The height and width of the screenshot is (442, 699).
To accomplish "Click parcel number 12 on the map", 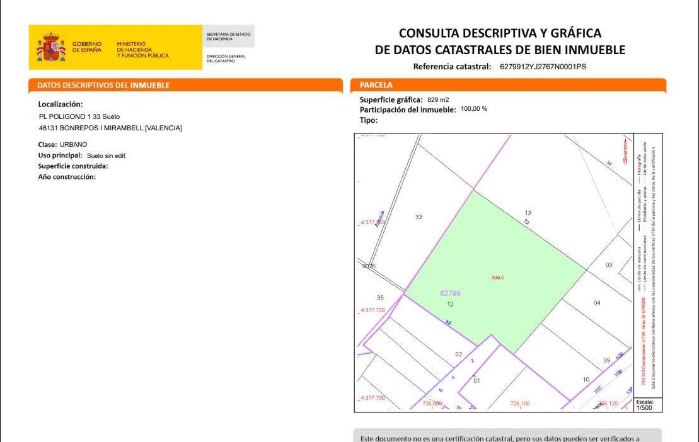I will (450, 304).
